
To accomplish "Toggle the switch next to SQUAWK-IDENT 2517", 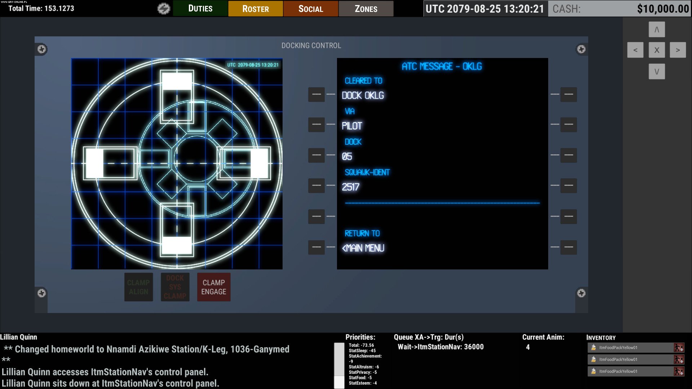I will coord(316,185).
